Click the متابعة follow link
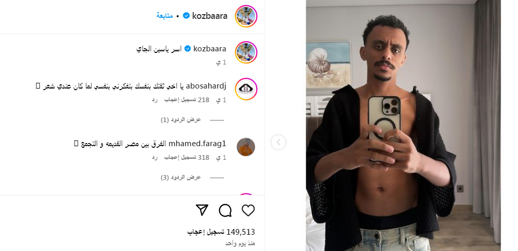This screenshot has width=518, height=251. 164,16
